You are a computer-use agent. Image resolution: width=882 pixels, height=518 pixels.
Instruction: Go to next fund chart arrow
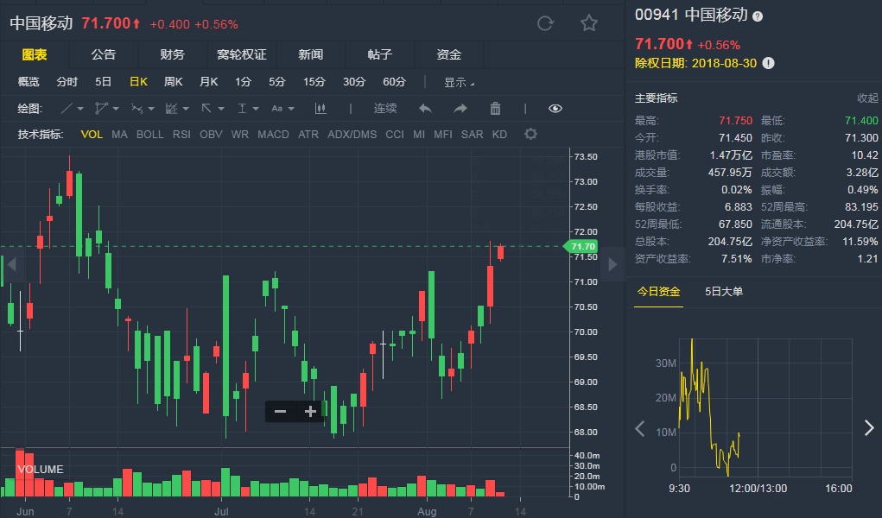pyautogui.click(x=869, y=428)
